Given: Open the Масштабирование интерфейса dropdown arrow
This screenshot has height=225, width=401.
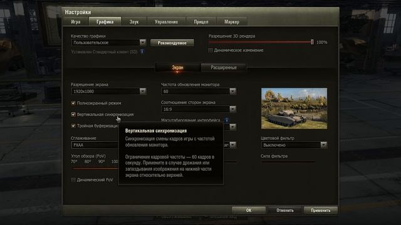Looking at the screenshot, I should tap(232, 127).
